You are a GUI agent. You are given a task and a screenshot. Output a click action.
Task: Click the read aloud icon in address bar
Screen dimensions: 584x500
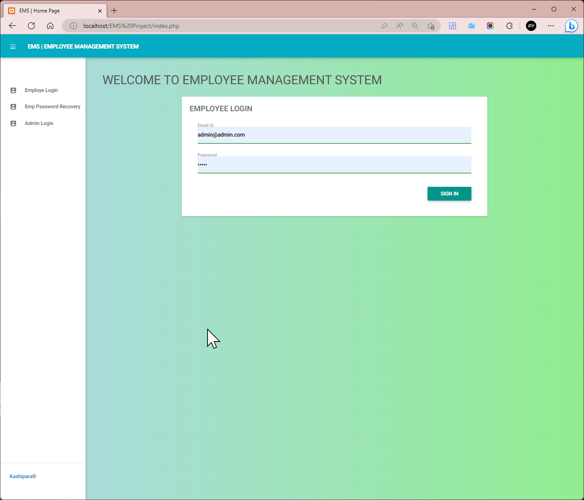[400, 26]
